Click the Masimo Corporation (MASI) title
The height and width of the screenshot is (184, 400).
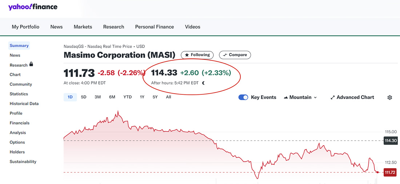coord(120,55)
